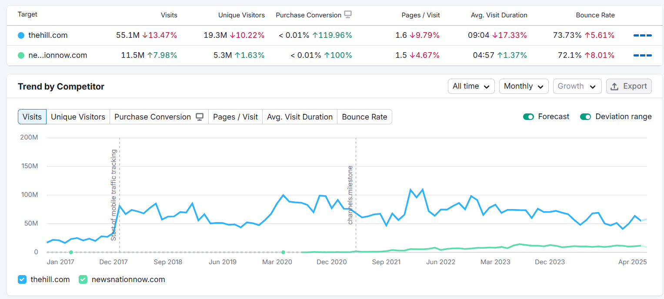Image resolution: width=664 pixels, height=299 pixels.
Task: Disable the Deviation range toggle
Action: click(x=585, y=116)
